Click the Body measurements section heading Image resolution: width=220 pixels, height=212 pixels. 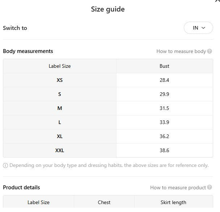(x=28, y=51)
